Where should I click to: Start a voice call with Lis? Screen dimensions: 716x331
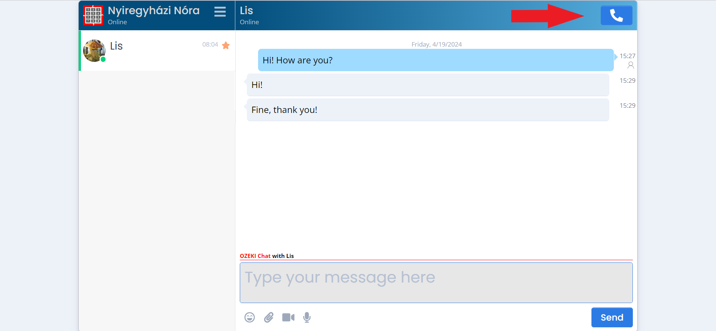(616, 15)
